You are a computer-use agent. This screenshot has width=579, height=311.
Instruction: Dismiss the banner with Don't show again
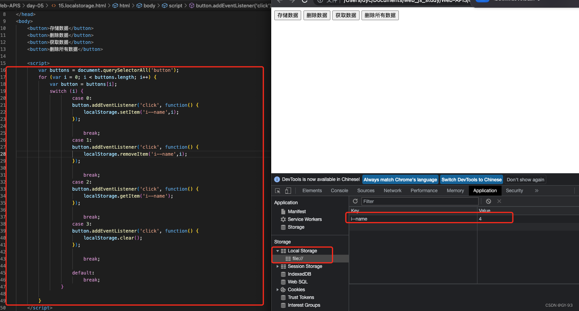click(525, 180)
